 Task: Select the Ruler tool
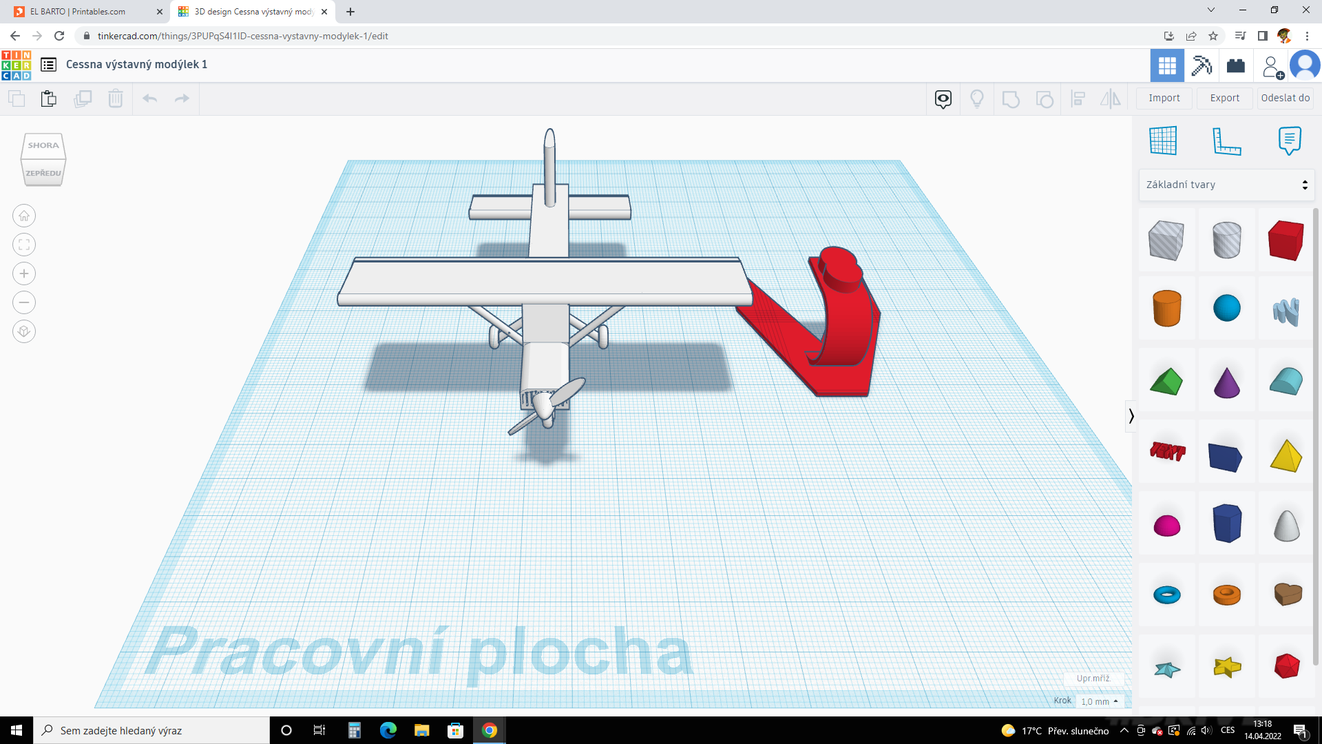tap(1226, 141)
